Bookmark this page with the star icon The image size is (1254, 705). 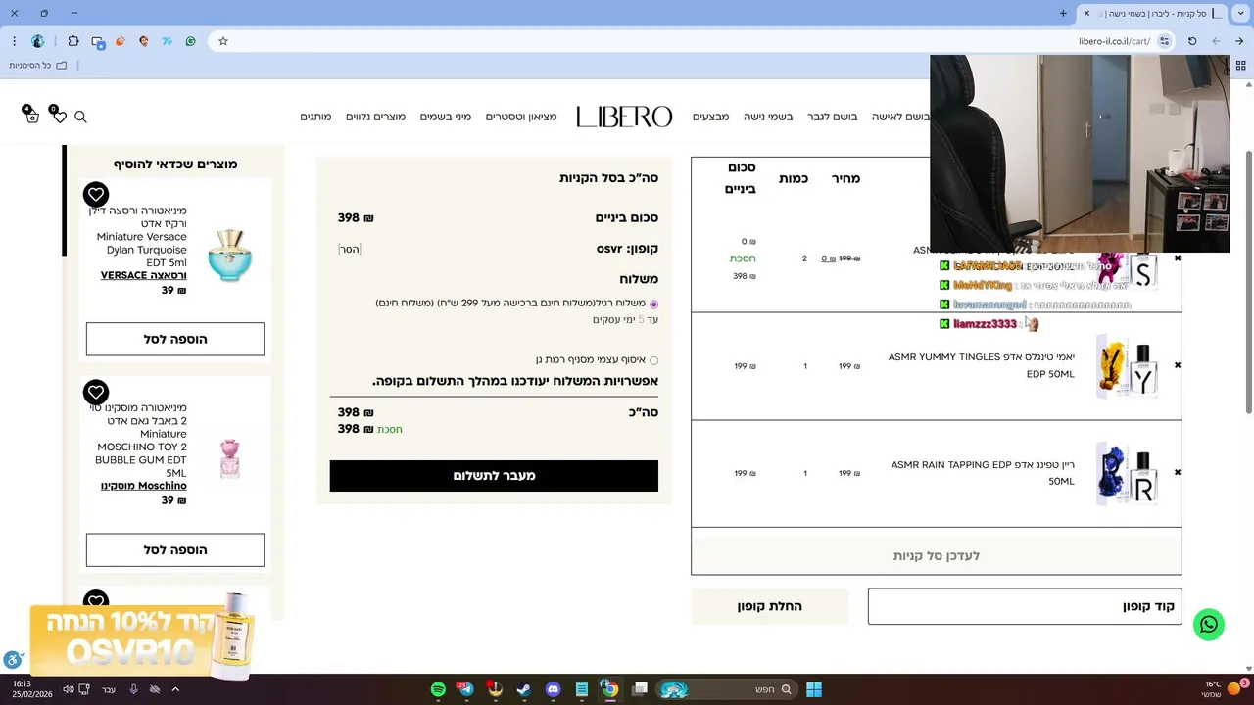pyautogui.click(x=223, y=41)
